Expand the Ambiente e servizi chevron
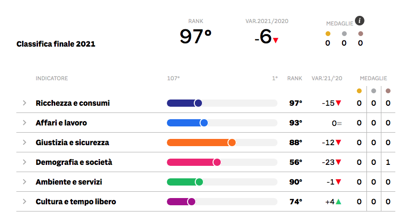Image resolution: width=416 pixels, height=224 pixels. tap(25, 182)
